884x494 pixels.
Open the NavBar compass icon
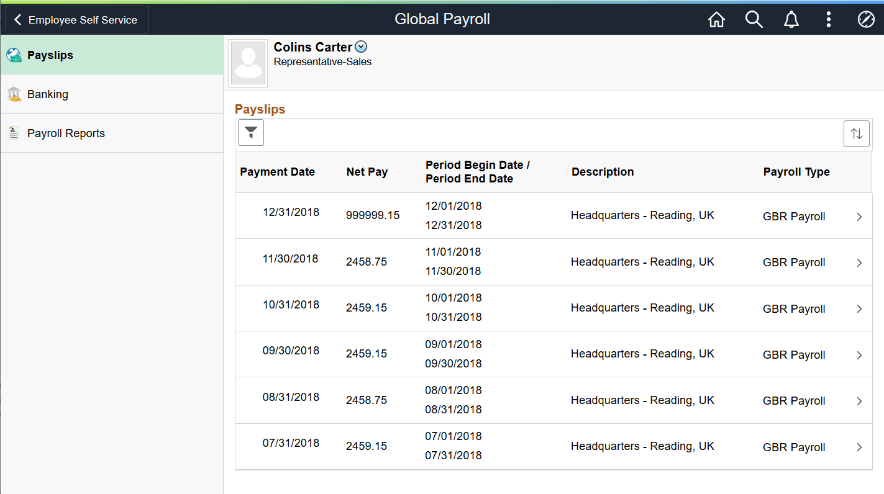click(866, 19)
